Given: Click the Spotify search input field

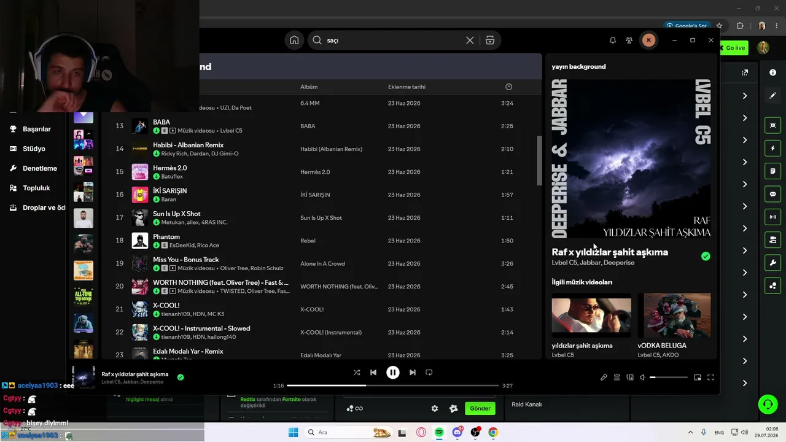Looking at the screenshot, I should (x=393, y=41).
